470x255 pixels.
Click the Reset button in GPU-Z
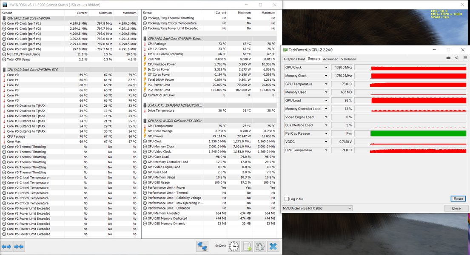click(x=458, y=198)
